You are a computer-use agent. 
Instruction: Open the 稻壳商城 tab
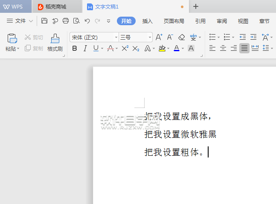click(57, 7)
